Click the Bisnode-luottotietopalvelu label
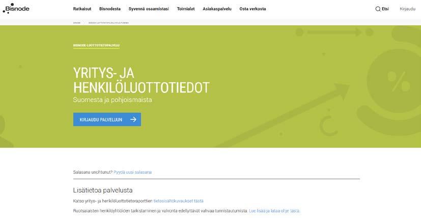 pos(96,45)
